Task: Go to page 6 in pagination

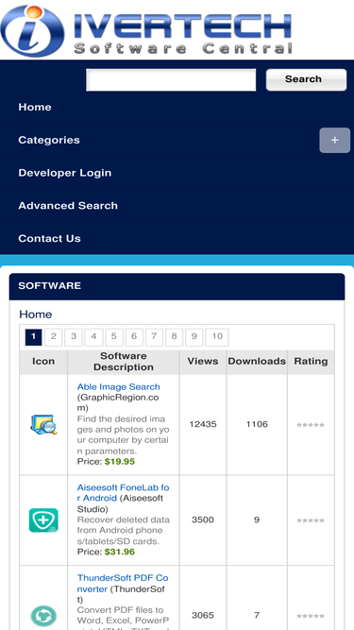Action: (134, 337)
